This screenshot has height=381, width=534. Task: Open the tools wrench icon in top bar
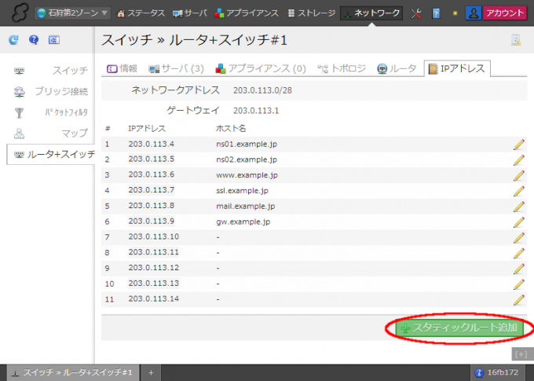(x=416, y=13)
